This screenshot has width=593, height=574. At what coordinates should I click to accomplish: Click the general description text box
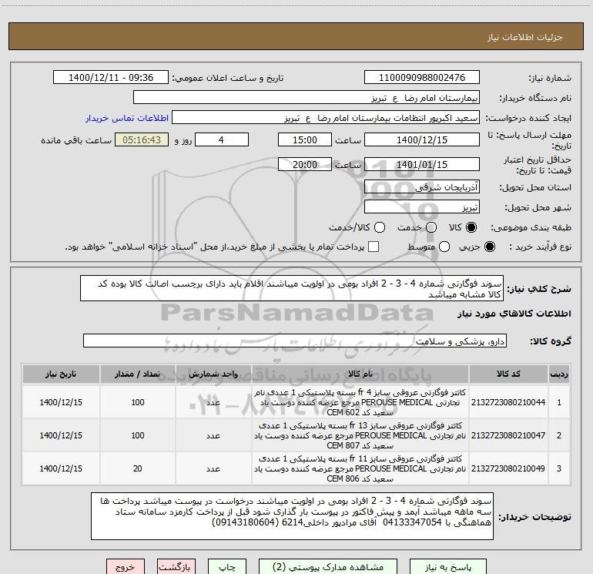pyautogui.click(x=292, y=288)
